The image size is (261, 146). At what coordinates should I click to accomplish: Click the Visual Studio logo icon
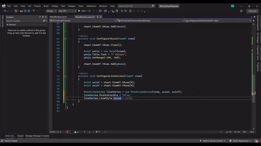coord(4,6)
